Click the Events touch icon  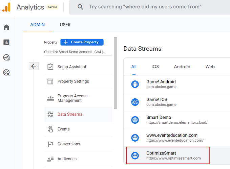[50, 129]
